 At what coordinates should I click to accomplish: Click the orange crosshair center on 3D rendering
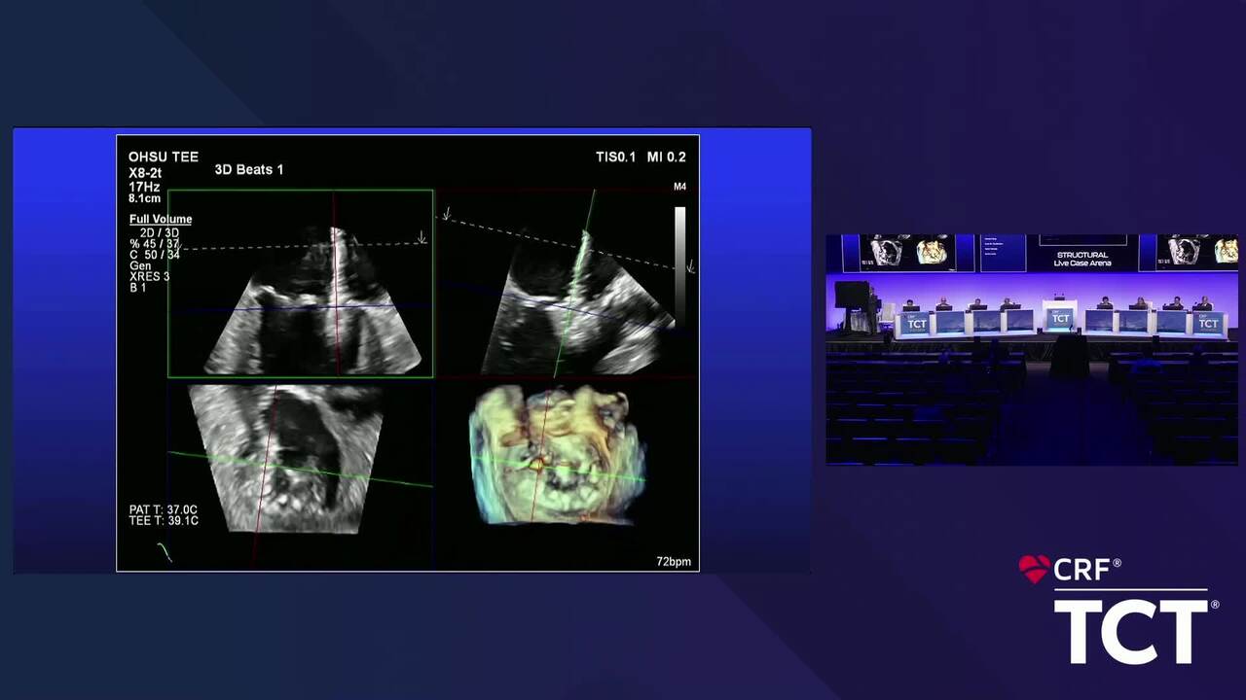[x=534, y=464]
